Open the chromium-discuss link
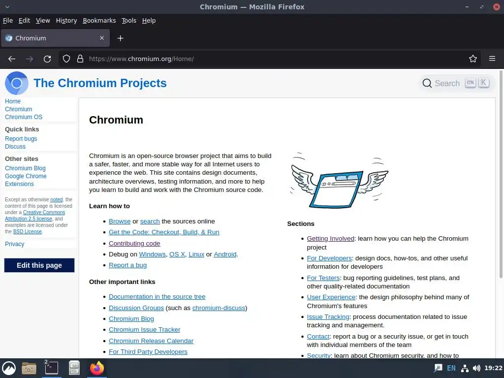This screenshot has height=378, width=504. (x=219, y=308)
